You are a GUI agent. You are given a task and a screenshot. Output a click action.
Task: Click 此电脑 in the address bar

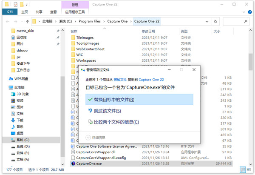coord(48,21)
